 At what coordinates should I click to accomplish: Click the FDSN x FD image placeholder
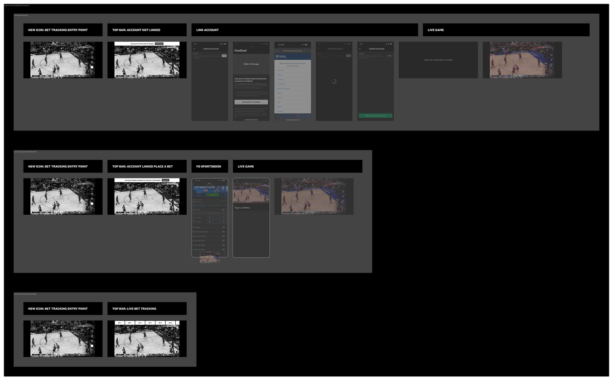coord(251,64)
